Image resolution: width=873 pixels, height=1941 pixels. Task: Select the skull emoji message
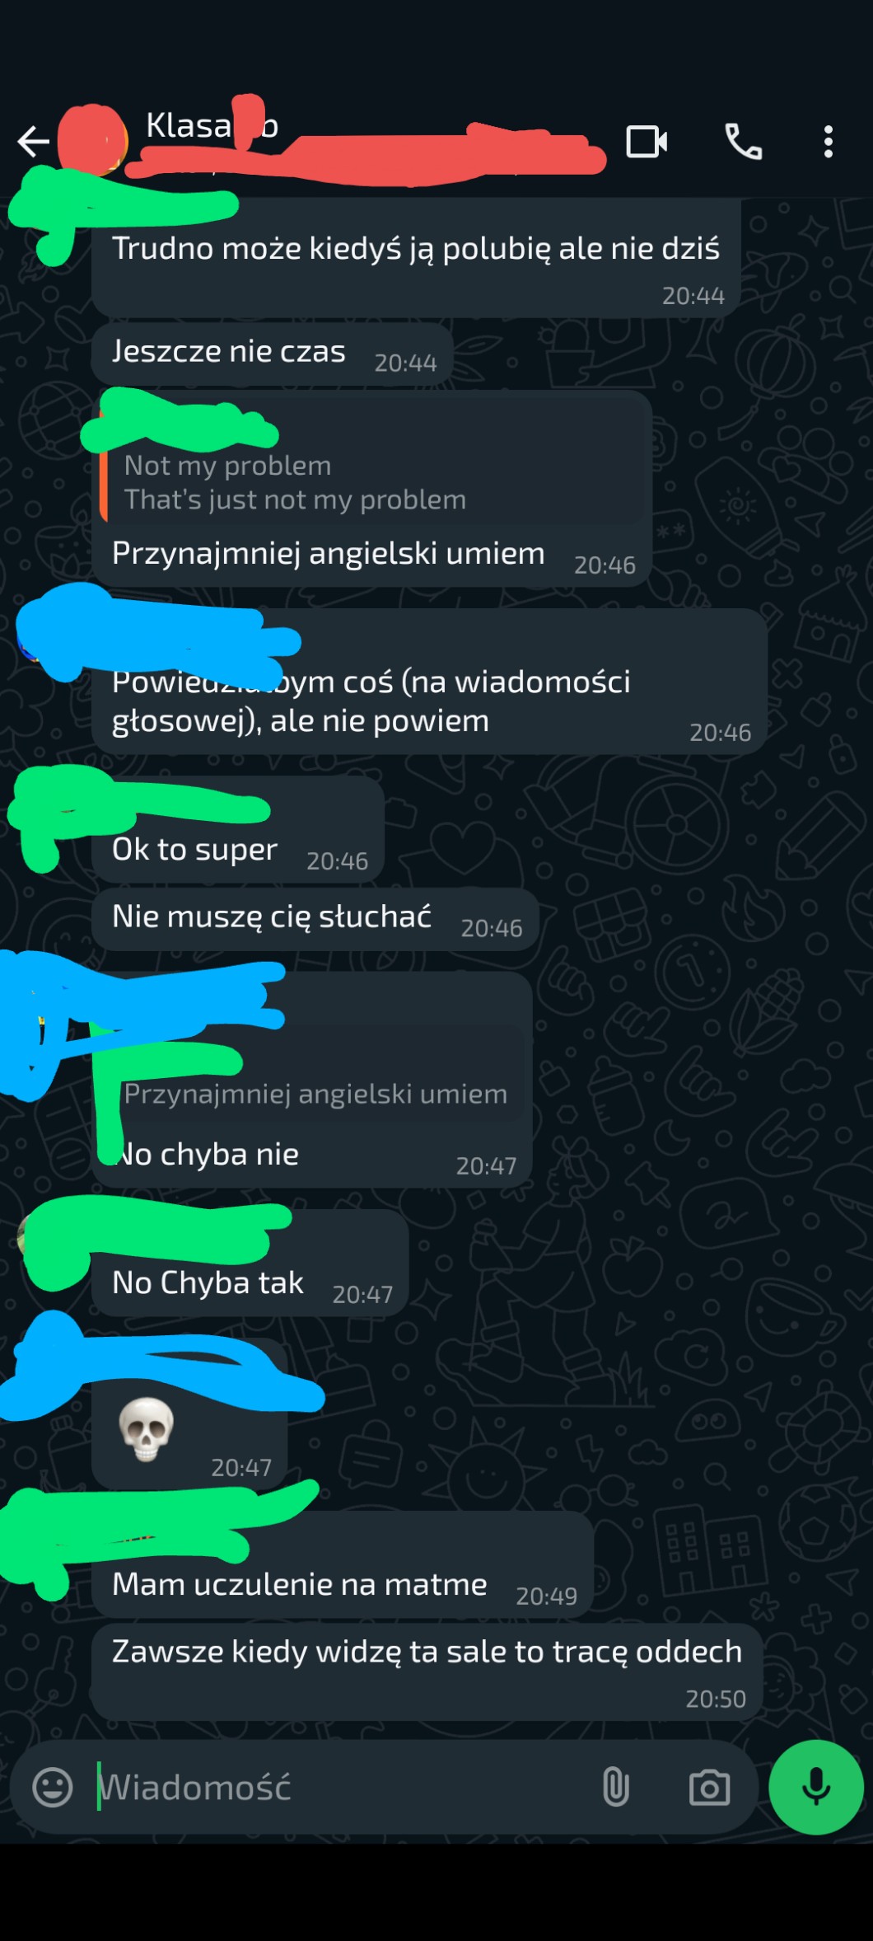[189, 1432]
